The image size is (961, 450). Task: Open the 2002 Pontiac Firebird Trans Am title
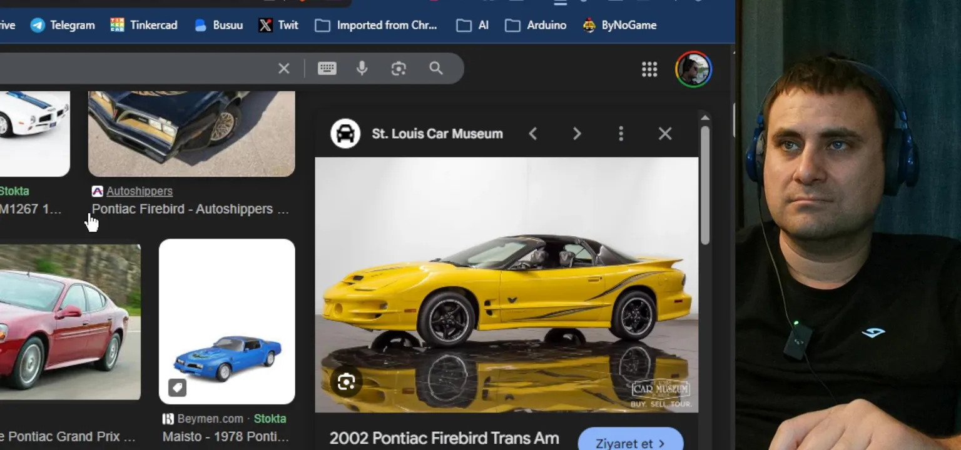click(x=444, y=438)
